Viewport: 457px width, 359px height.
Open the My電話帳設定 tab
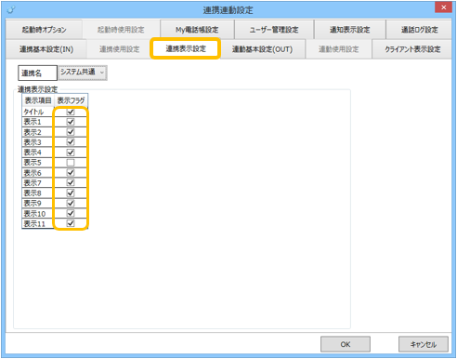197,30
